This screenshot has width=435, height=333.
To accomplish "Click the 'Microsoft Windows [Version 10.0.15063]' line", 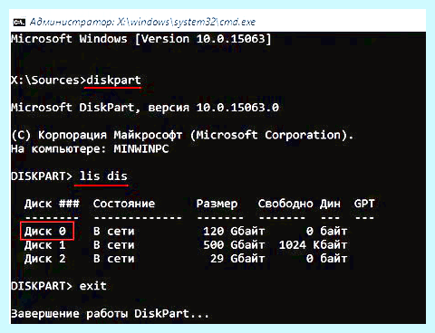I will pyautogui.click(x=141, y=39).
